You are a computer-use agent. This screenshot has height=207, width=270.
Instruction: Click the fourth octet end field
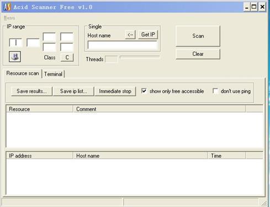click(67, 47)
